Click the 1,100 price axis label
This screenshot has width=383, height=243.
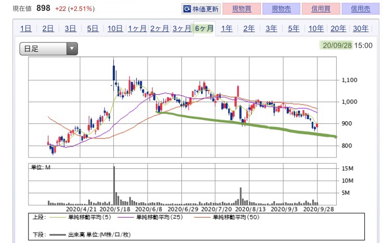pyautogui.click(x=349, y=80)
